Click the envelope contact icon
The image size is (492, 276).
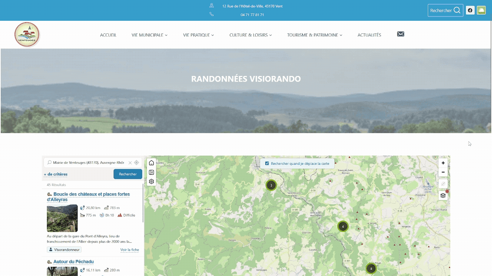[x=401, y=34]
